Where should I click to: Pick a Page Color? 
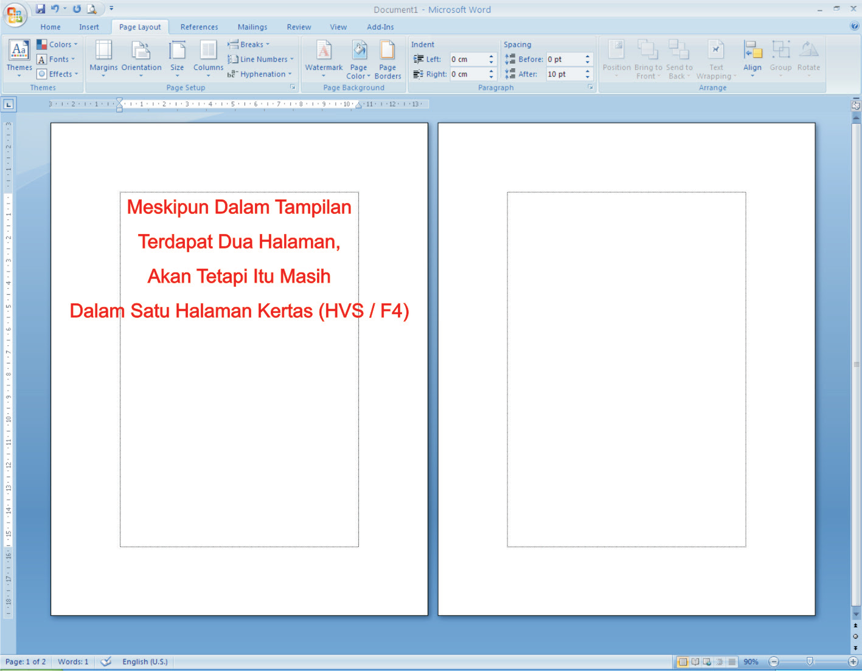click(x=358, y=58)
